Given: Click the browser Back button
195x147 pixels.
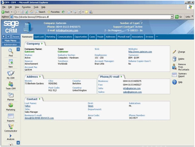Looking at the screenshot, I should pos(6,12).
